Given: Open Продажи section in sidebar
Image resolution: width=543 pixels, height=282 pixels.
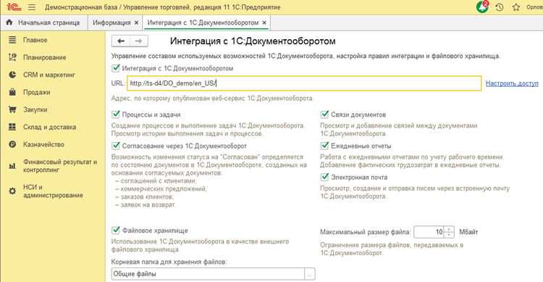Looking at the screenshot, I should [36, 92].
